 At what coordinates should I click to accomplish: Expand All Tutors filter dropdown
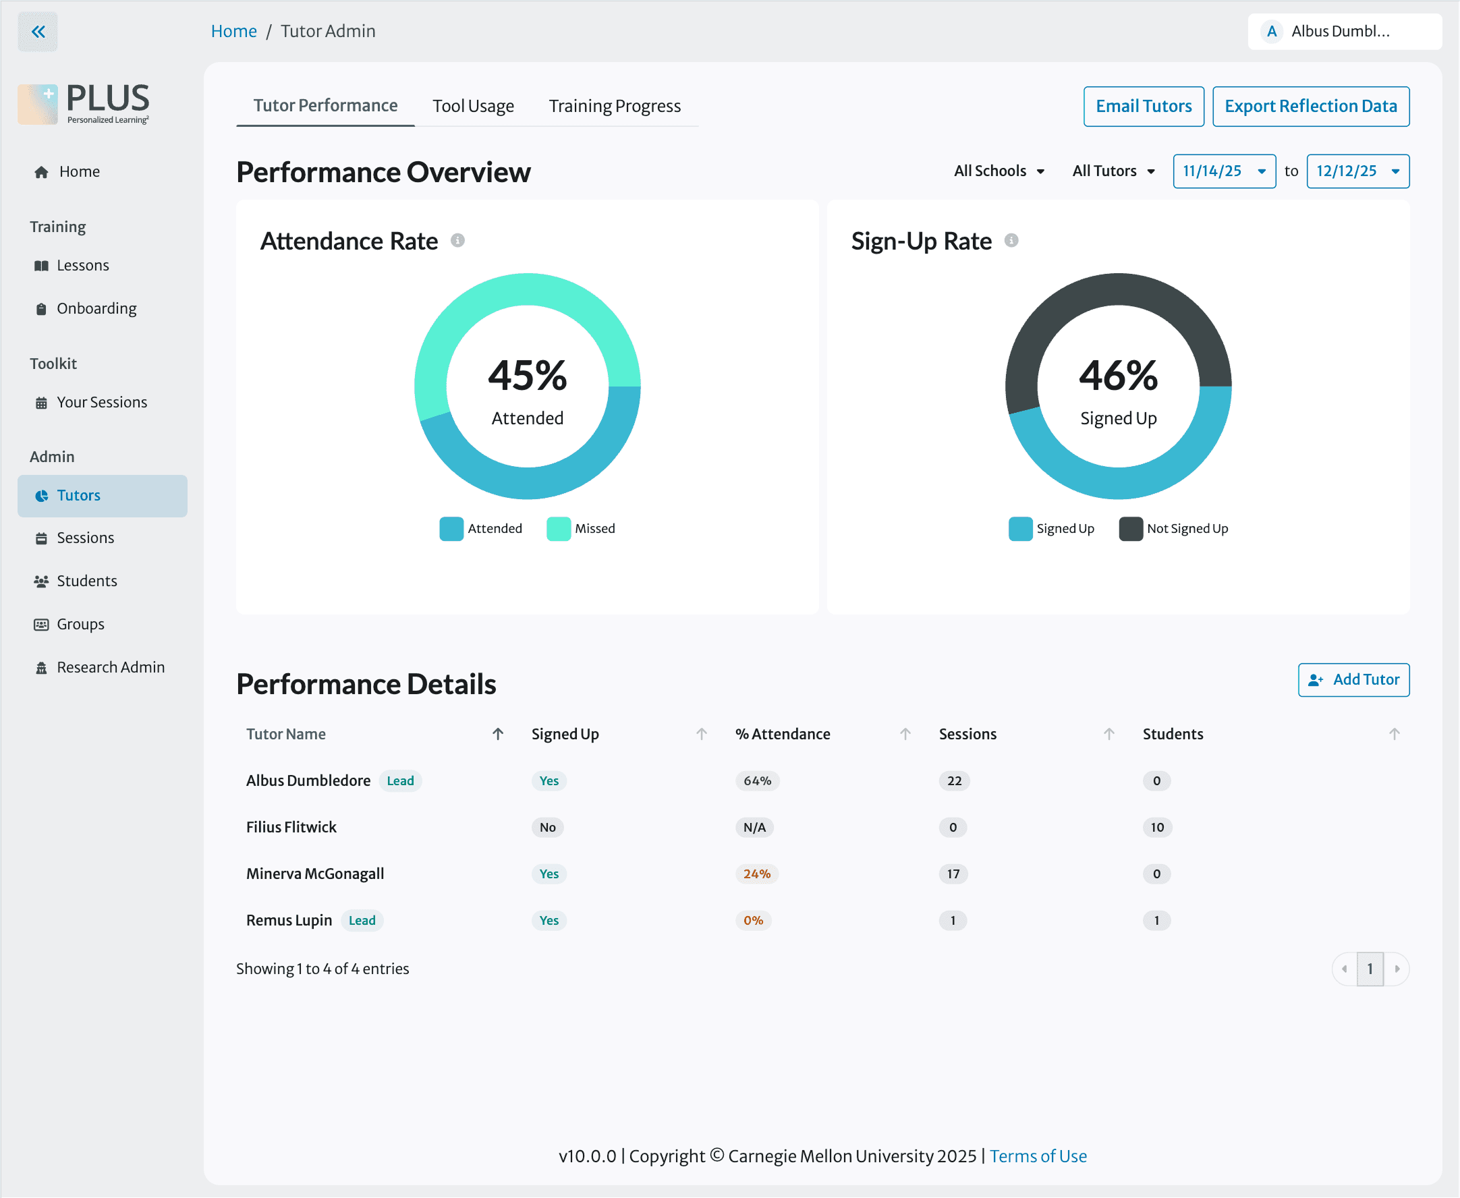click(1113, 171)
